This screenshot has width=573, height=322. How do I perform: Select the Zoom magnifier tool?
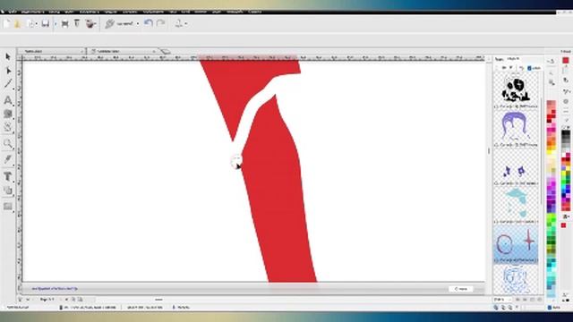(8, 143)
